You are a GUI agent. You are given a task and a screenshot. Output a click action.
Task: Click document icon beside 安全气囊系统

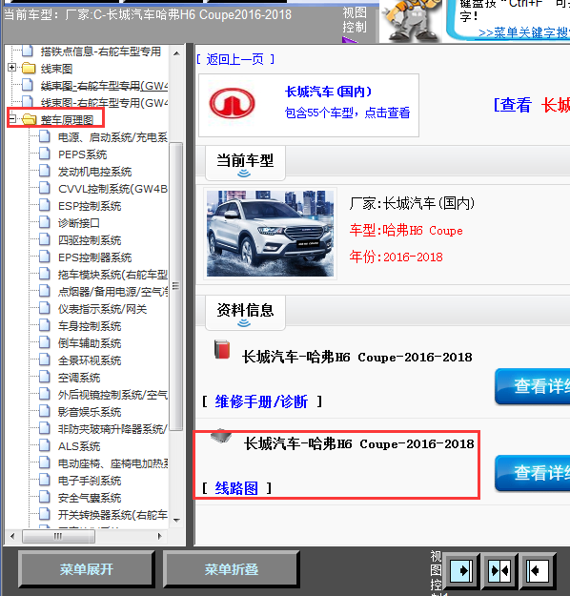45,497
